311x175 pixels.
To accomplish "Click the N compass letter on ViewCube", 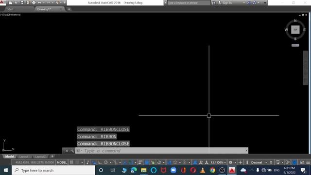I will coord(295,20).
